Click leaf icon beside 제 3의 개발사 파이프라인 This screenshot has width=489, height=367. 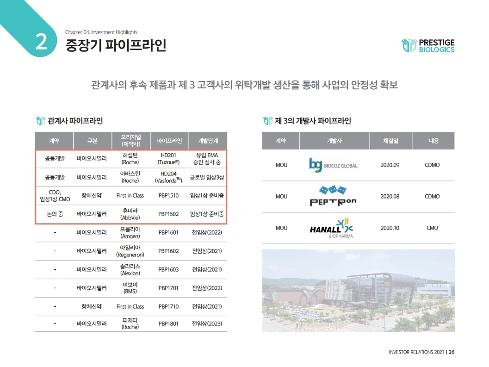268,121
